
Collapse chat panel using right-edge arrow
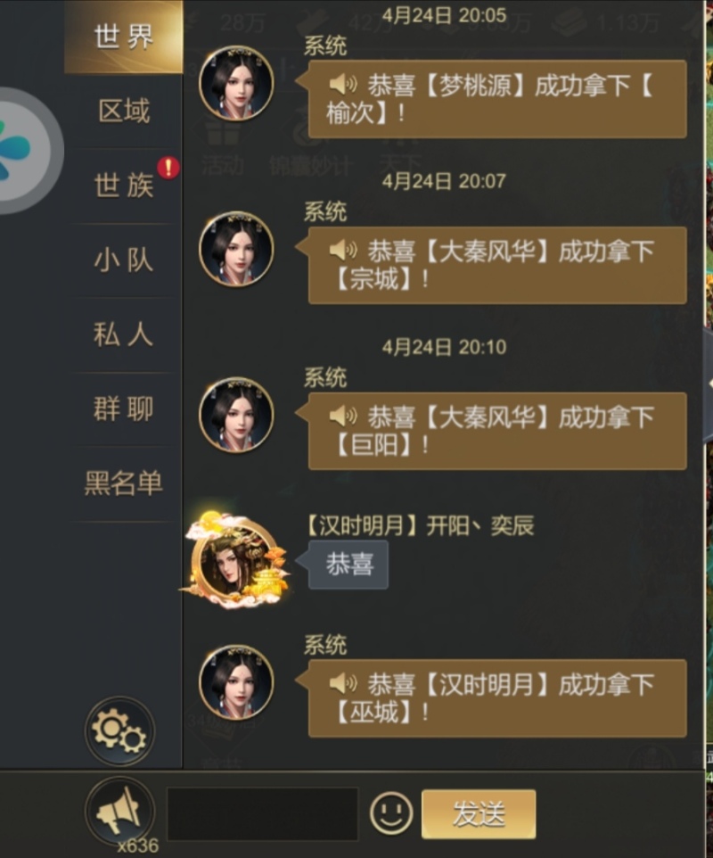(708, 384)
